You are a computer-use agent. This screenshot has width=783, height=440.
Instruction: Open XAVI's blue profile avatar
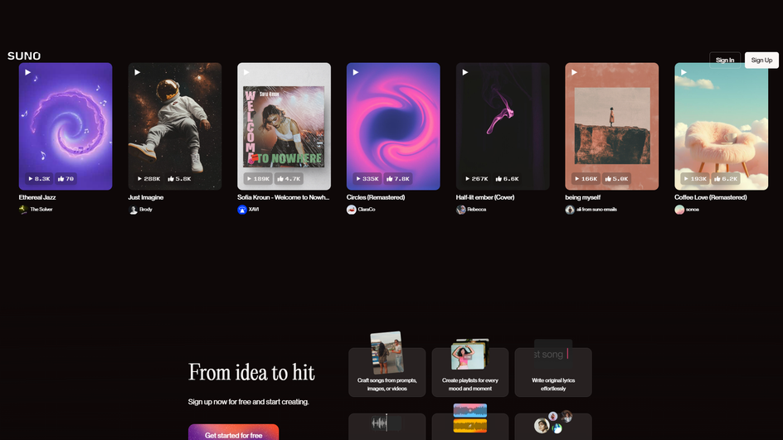tap(242, 210)
